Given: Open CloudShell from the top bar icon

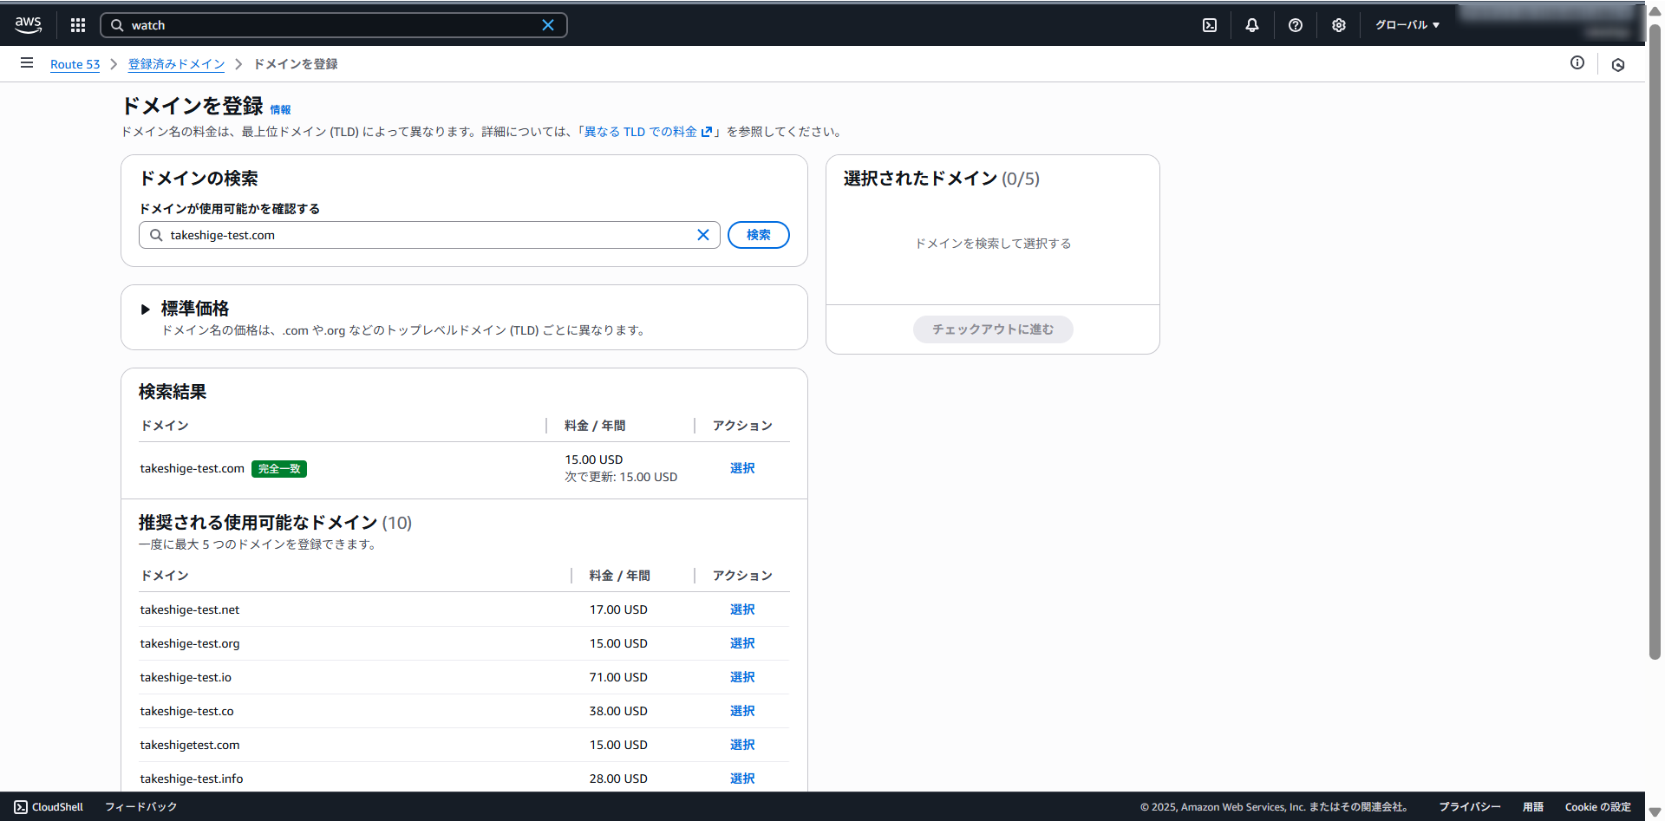Looking at the screenshot, I should [1210, 25].
